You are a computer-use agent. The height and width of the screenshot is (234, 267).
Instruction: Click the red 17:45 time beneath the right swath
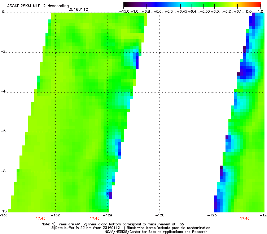[245, 219]
